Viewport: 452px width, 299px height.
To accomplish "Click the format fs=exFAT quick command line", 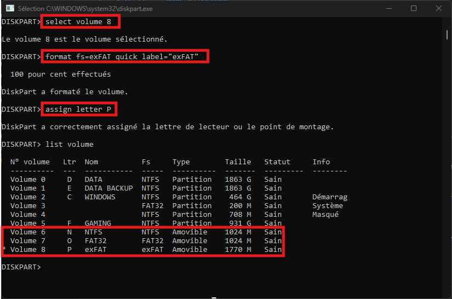I will coord(125,57).
